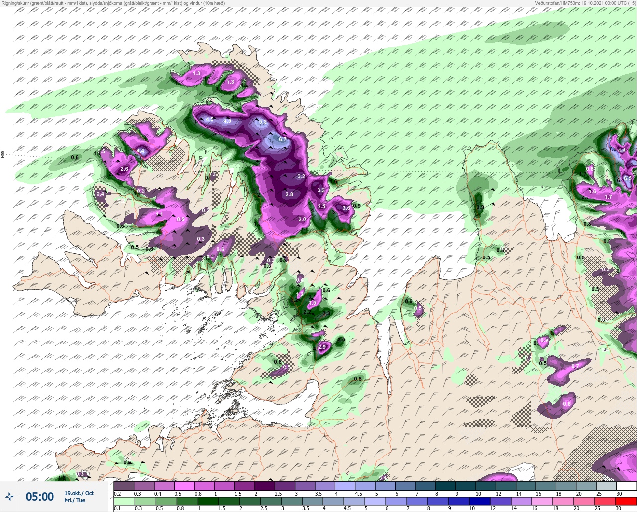637x512 pixels.
Task: Pick upper legend swatch between 0.2 and 0.3
Action: coord(124,486)
